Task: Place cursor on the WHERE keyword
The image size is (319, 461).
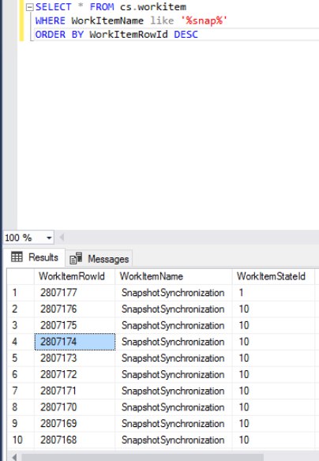Action: click(50, 21)
